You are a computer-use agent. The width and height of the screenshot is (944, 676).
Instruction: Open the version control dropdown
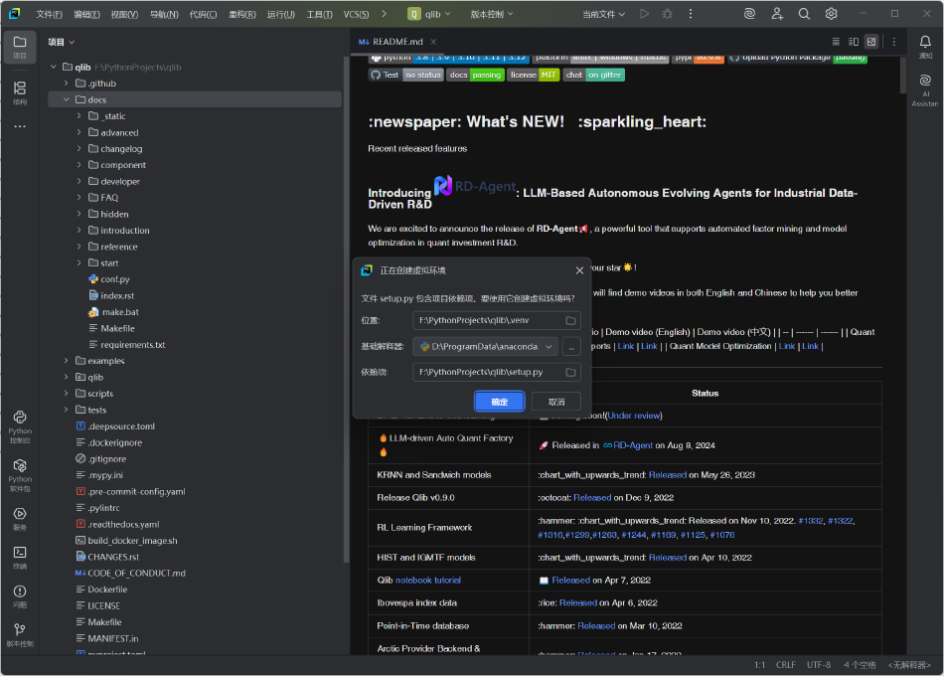pos(492,14)
